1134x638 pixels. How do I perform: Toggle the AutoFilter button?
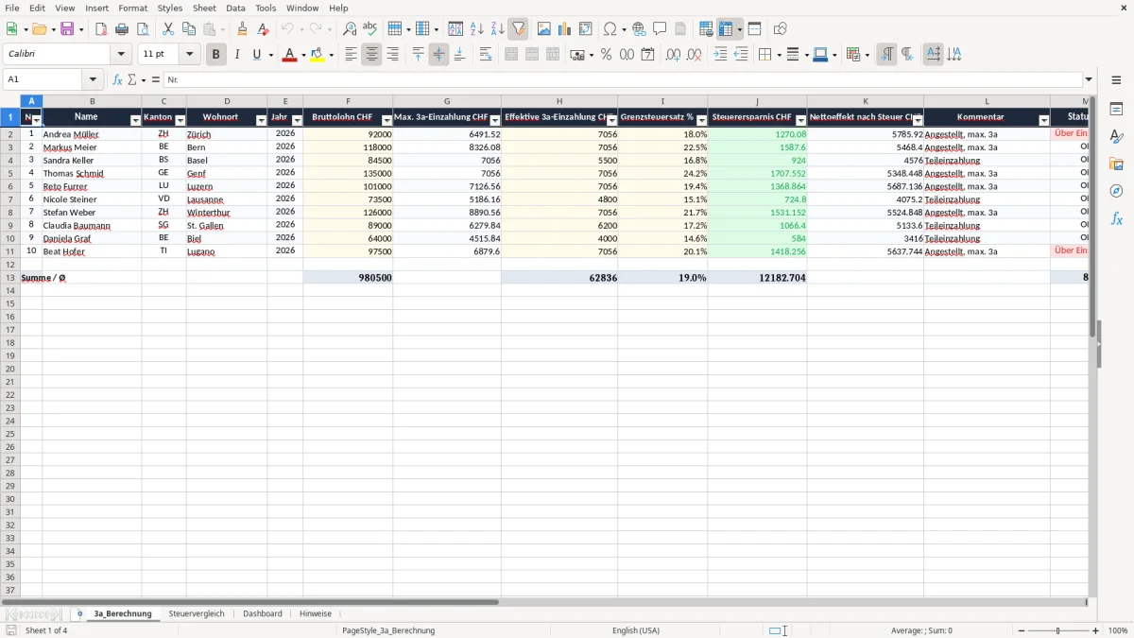(518, 29)
